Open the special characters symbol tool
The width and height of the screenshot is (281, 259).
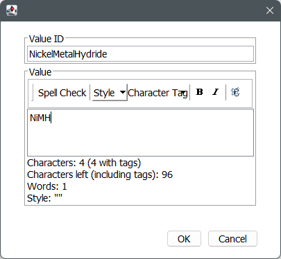235,92
